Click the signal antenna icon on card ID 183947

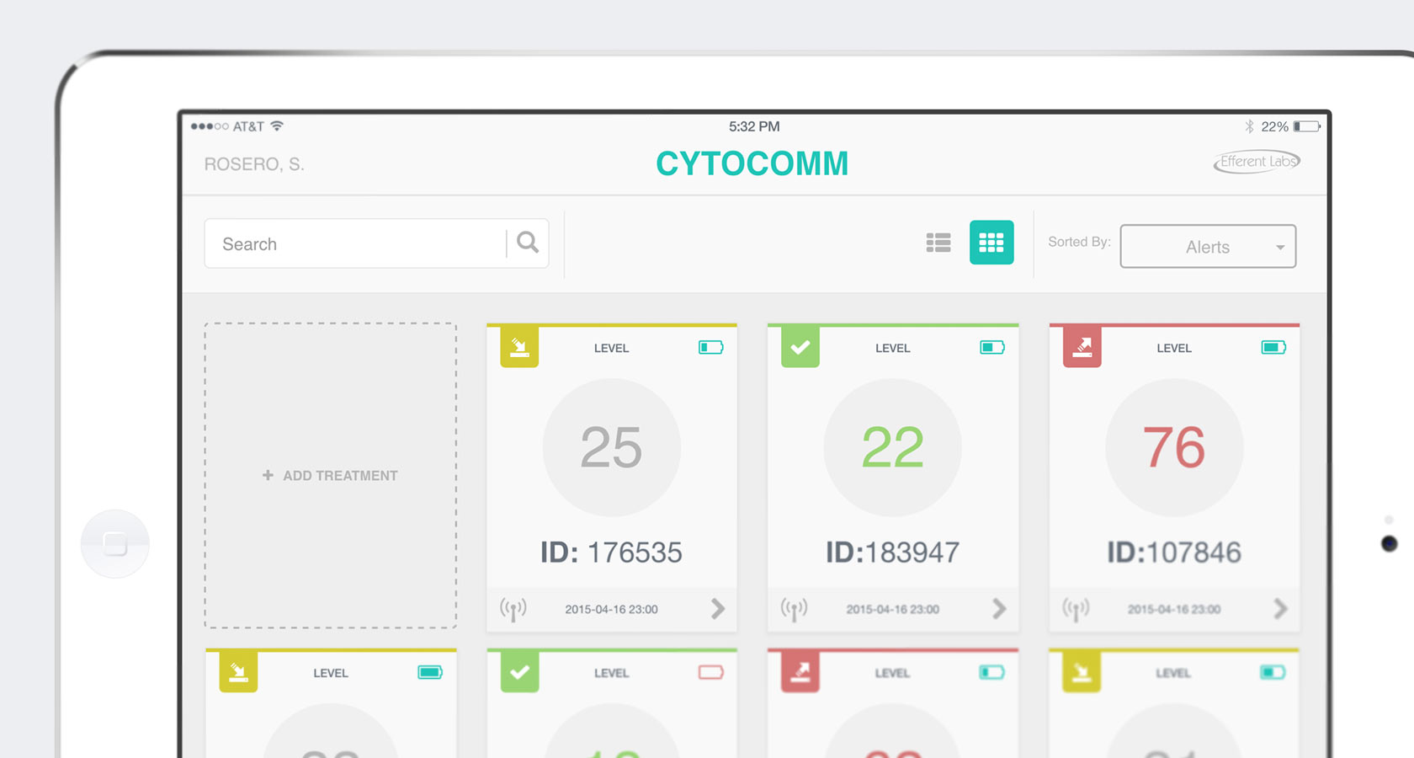click(794, 608)
